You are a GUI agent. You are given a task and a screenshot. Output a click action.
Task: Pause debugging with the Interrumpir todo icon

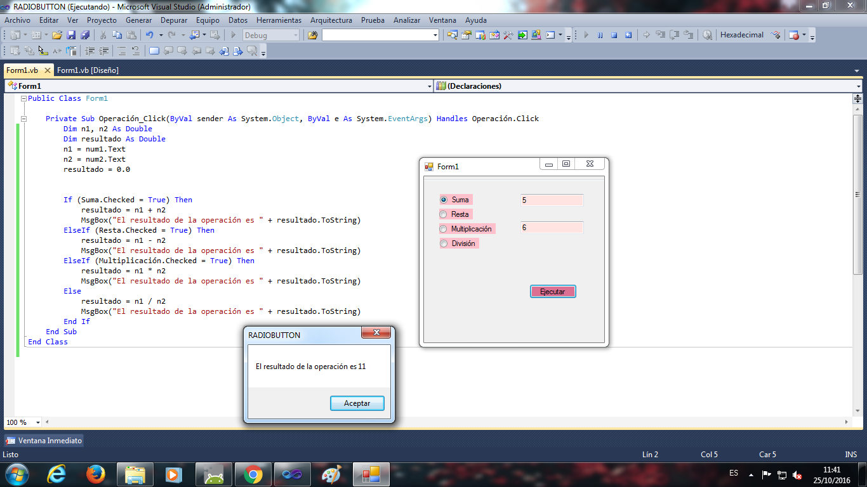(600, 35)
